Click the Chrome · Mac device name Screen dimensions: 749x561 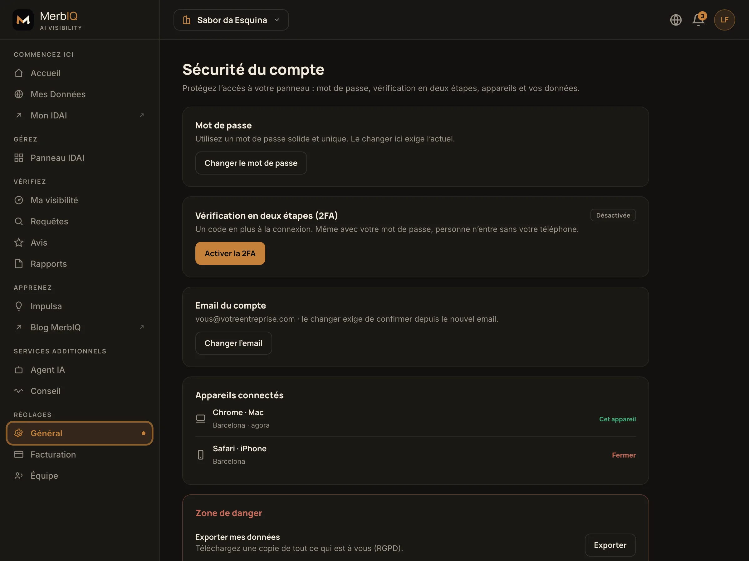[x=238, y=413]
